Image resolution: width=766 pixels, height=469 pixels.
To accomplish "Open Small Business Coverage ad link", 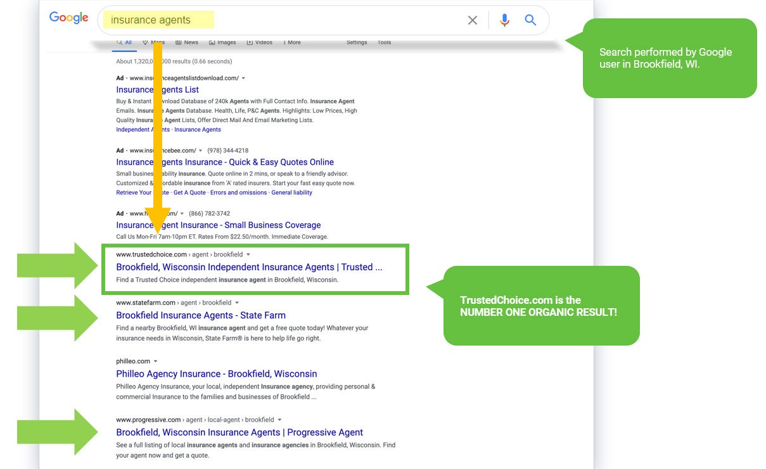I will click(219, 225).
